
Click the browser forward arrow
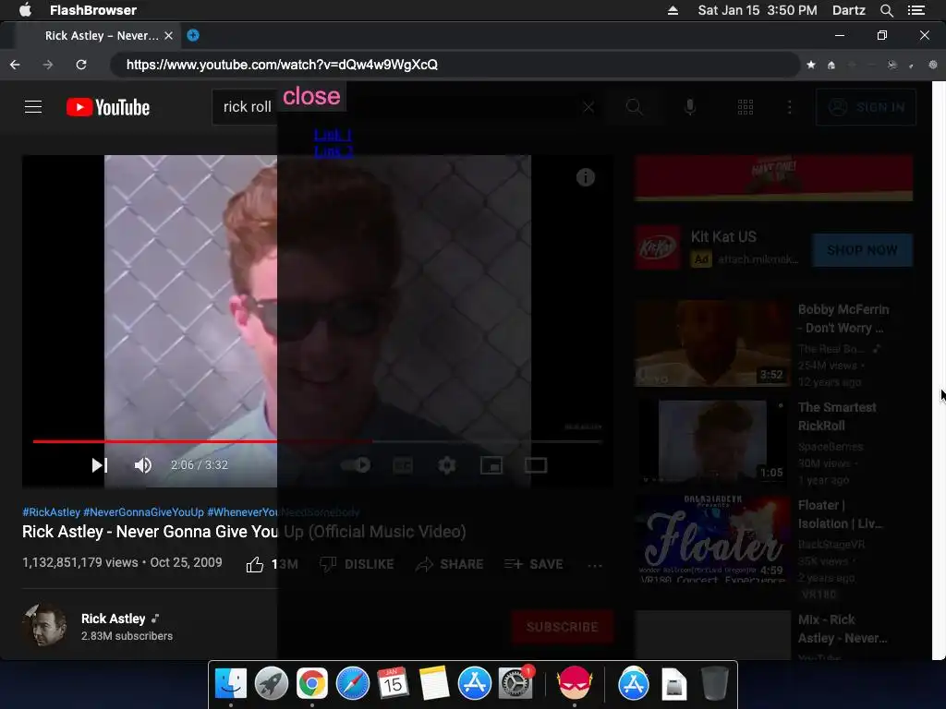[x=48, y=65]
